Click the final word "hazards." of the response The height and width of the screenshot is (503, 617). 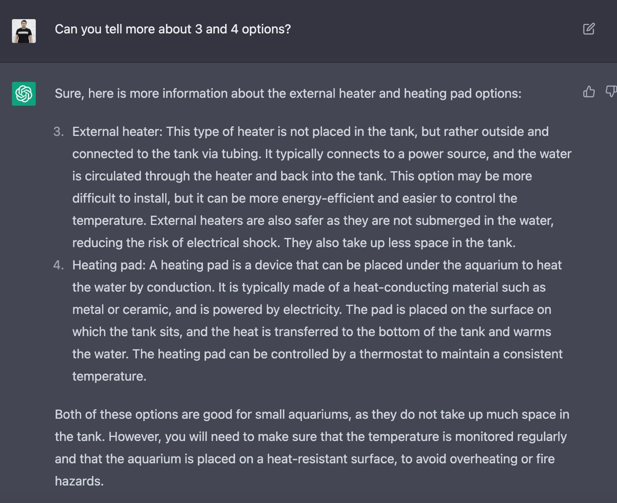79,481
